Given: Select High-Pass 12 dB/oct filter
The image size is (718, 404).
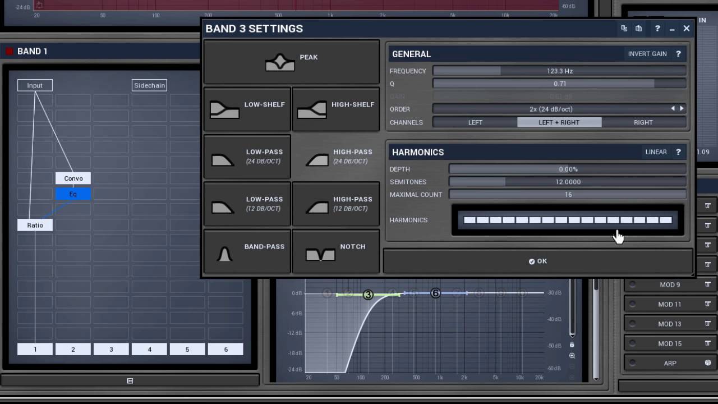Looking at the screenshot, I should pos(335,204).
